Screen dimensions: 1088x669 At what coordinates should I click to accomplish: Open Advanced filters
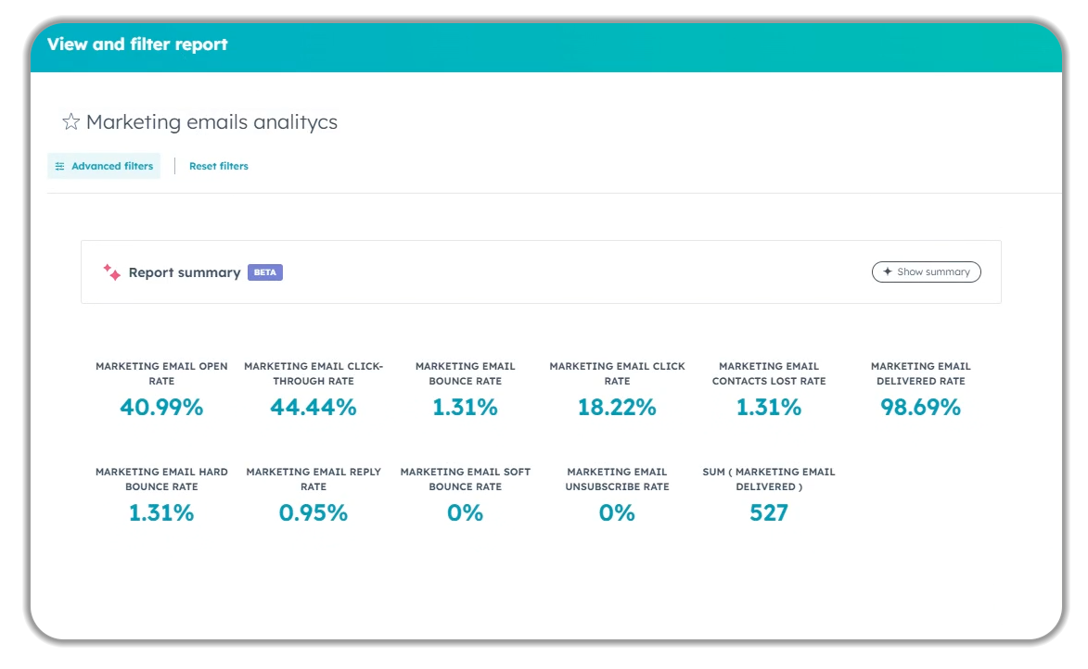[x=104, y=166]
